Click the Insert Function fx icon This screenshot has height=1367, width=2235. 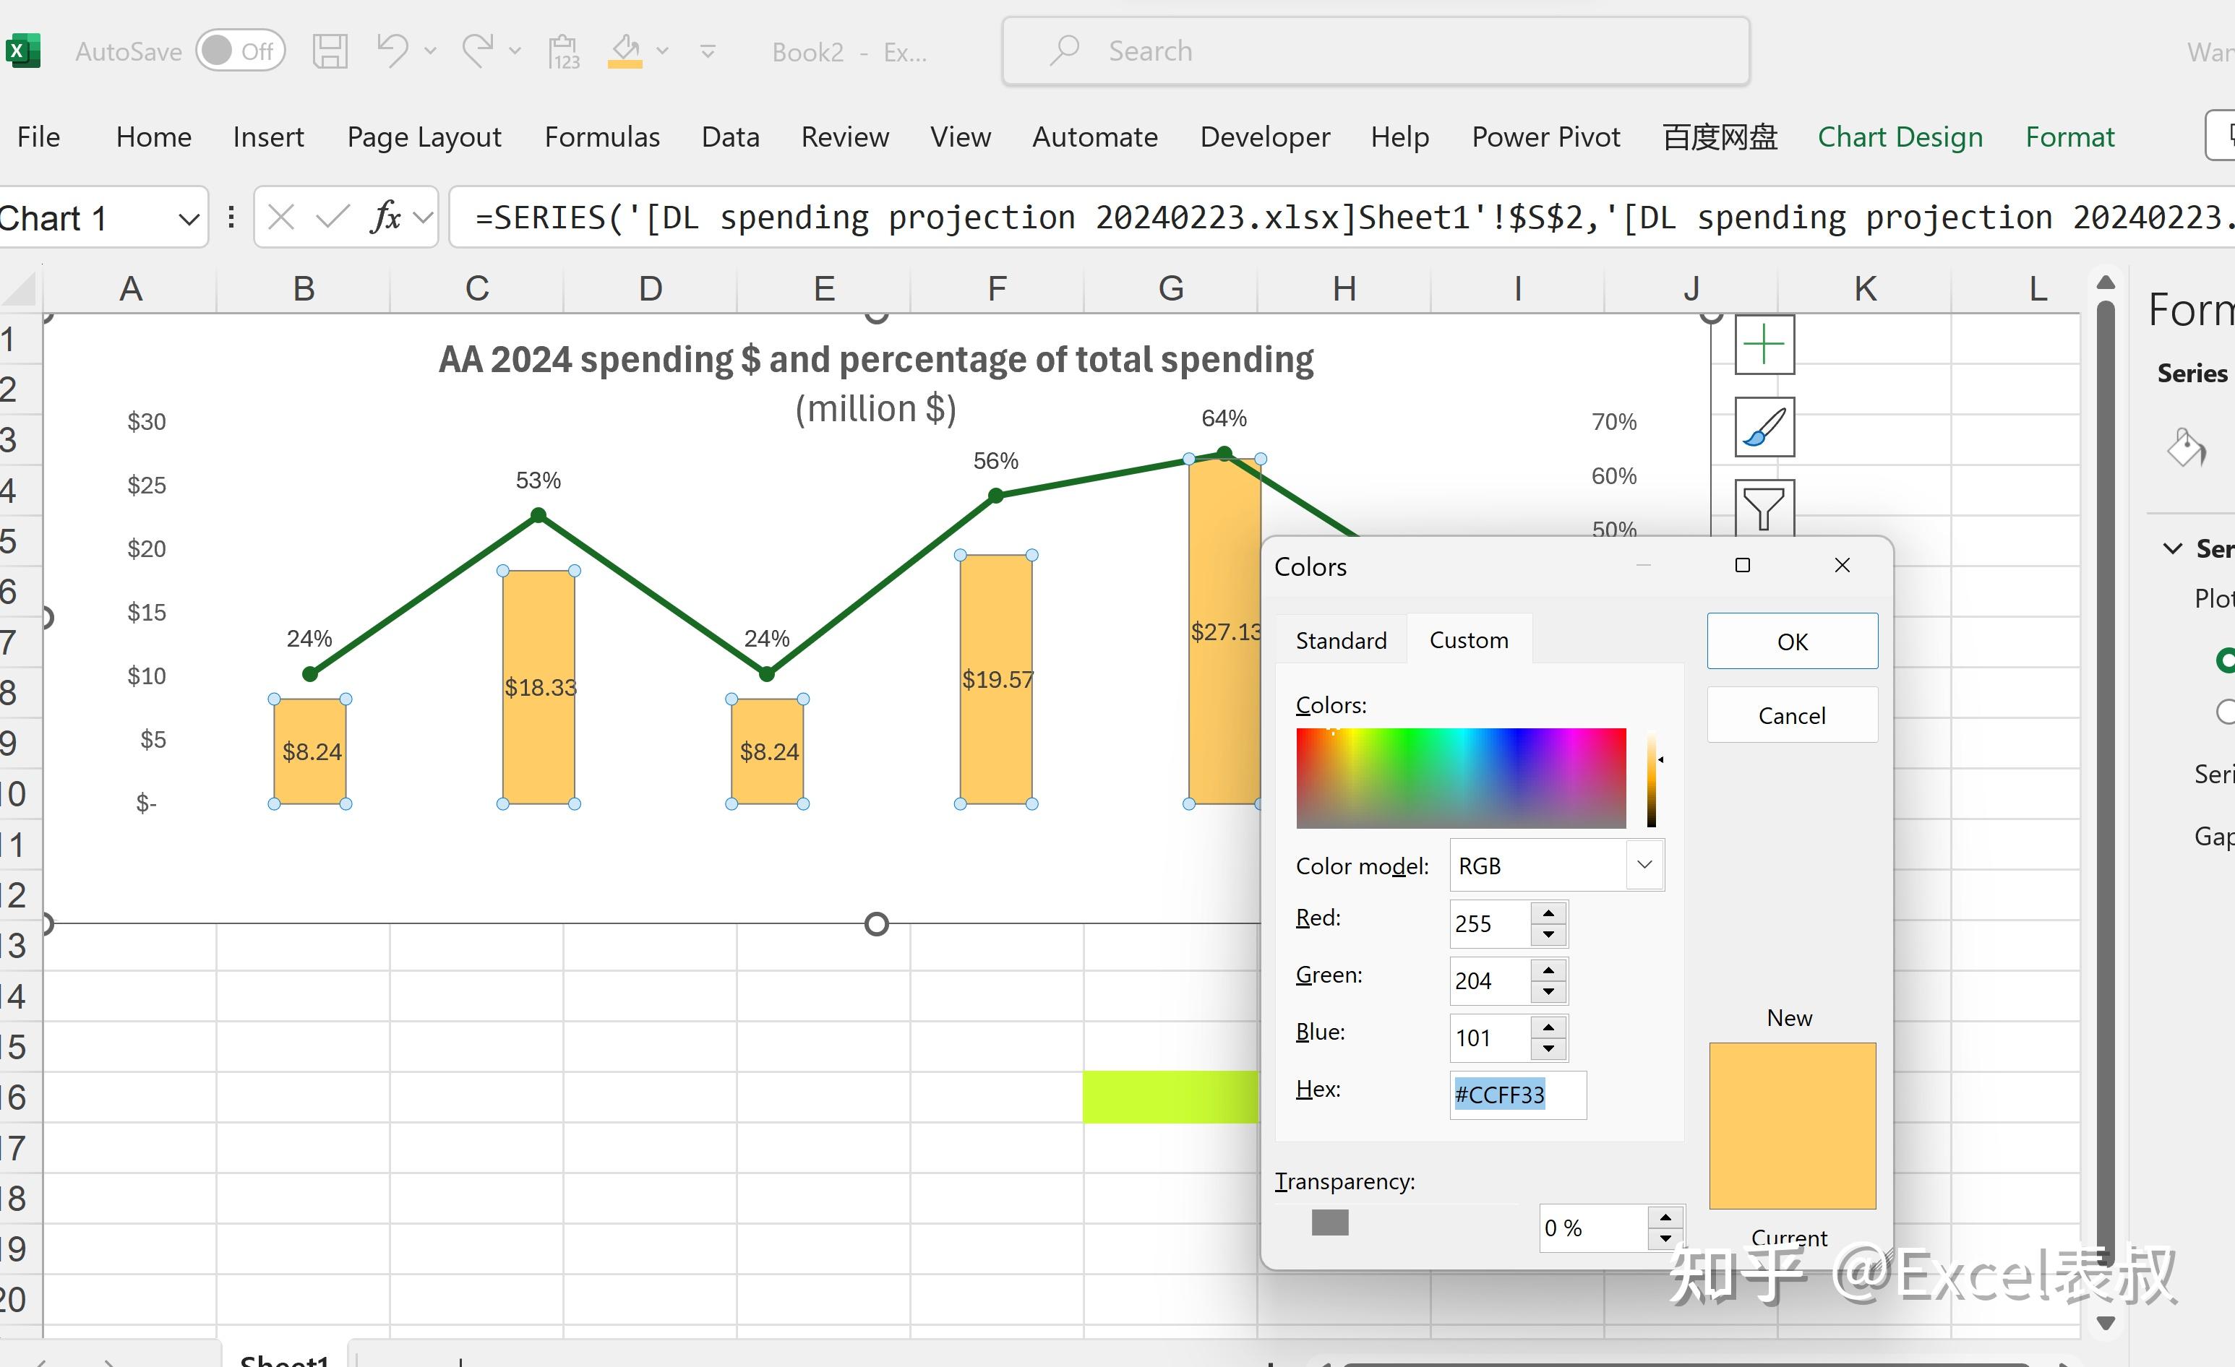point(387,217)
